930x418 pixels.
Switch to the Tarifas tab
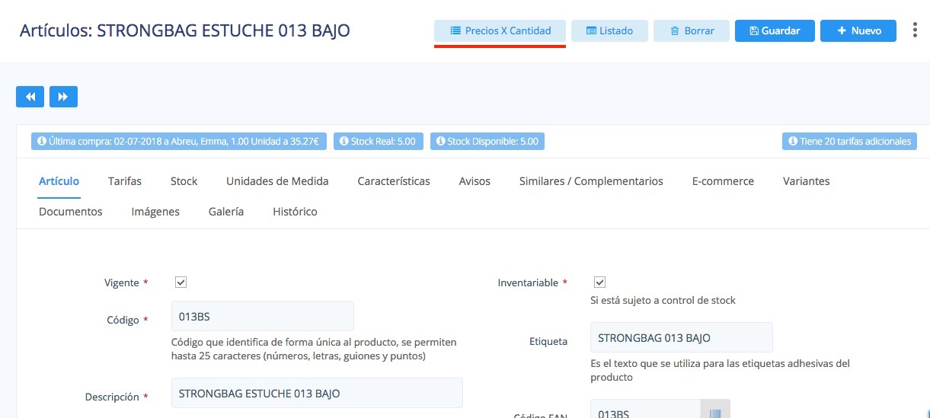click(125, 181)
